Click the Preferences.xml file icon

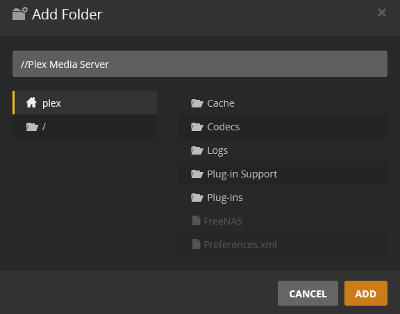[196, 244]
